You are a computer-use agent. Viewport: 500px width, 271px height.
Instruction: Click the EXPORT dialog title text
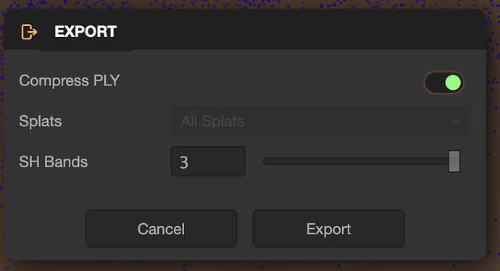(86, 32)
